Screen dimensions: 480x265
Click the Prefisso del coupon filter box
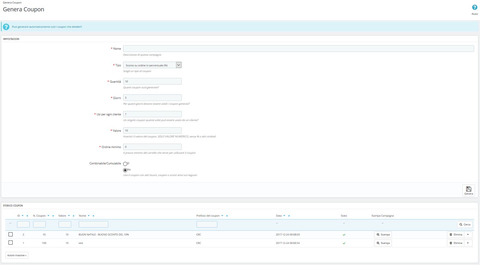pyautogui.click(x=207, y=224)
